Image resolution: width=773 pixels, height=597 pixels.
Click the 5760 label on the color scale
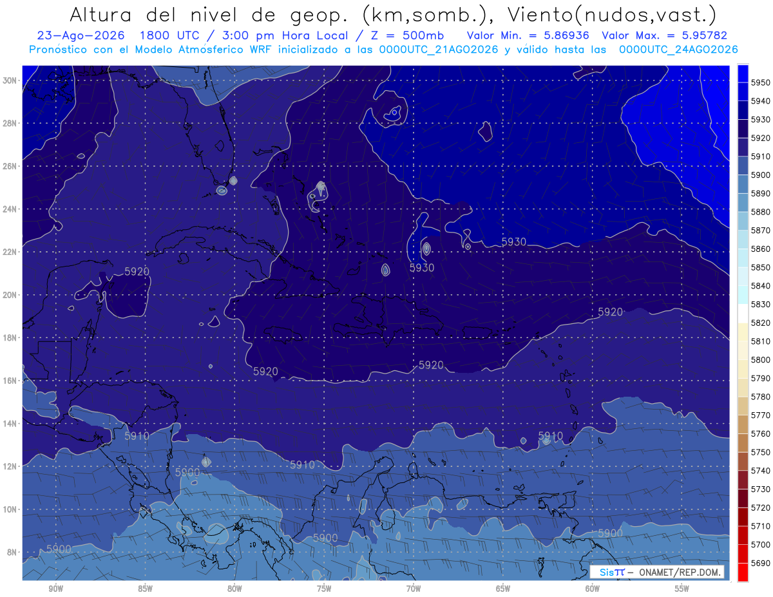coord(760,433)
